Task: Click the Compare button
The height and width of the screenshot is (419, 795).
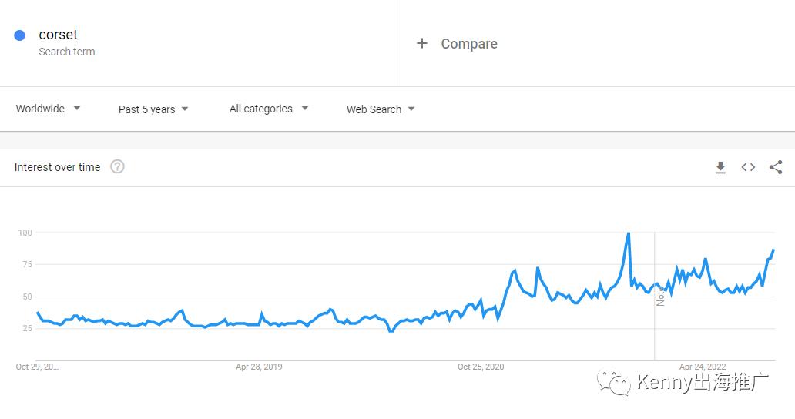Action: point(458,44)
